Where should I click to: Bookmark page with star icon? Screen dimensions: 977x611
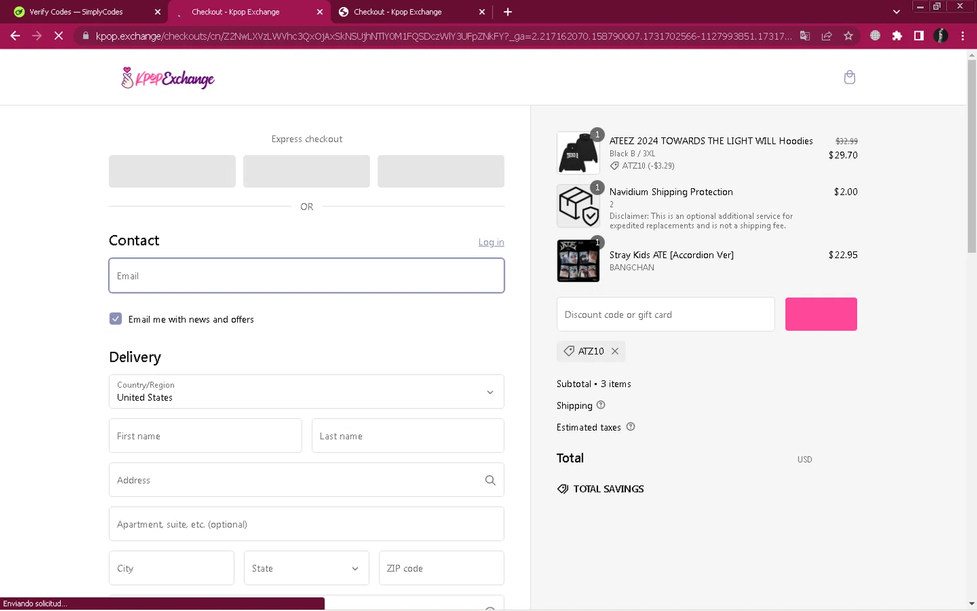(848, 36)
